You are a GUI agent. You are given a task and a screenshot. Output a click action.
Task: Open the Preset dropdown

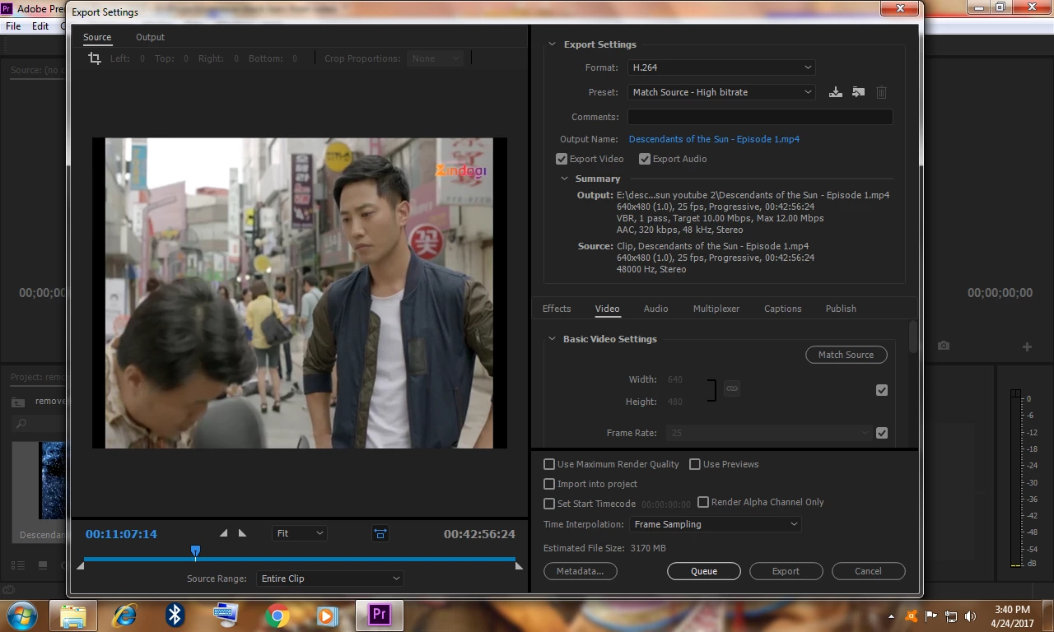[721, 92]
